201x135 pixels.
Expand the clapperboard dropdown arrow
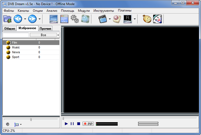coord(110,19)
